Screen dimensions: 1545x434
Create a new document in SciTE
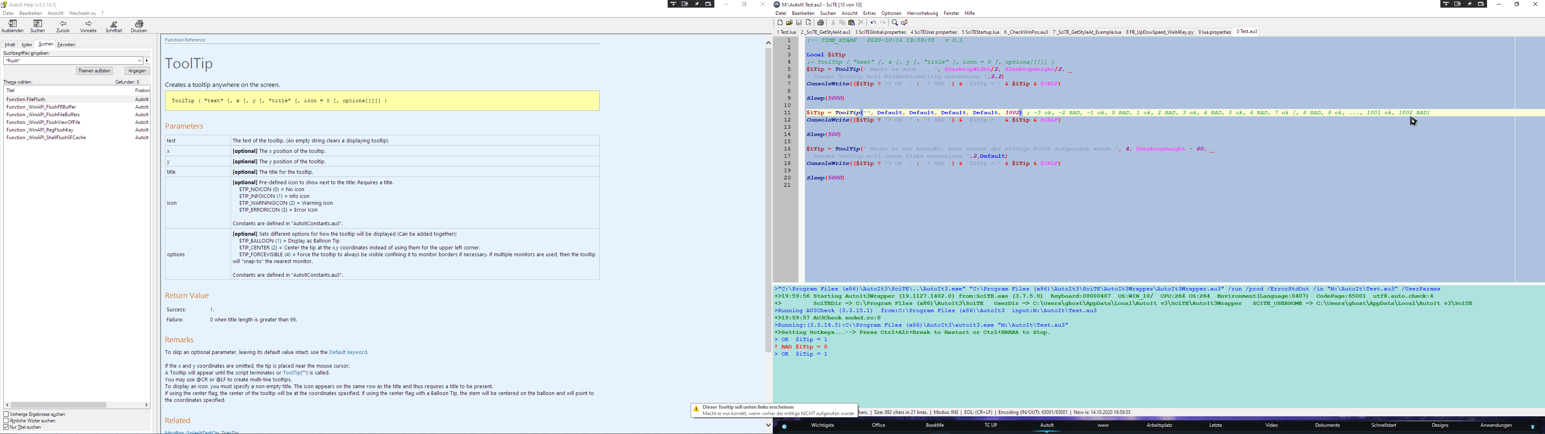780,23
